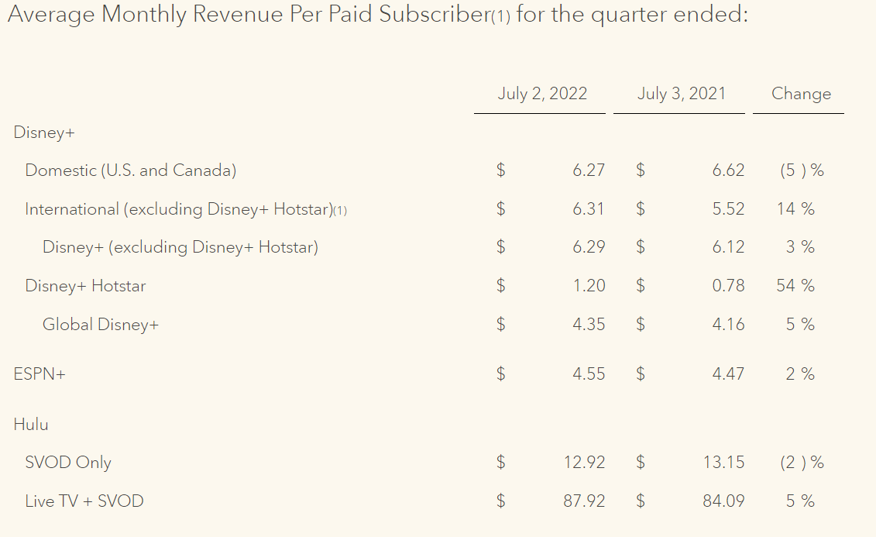Click the '54 %' change value
This screenshot has width=876, height=537.
(795, 285)
